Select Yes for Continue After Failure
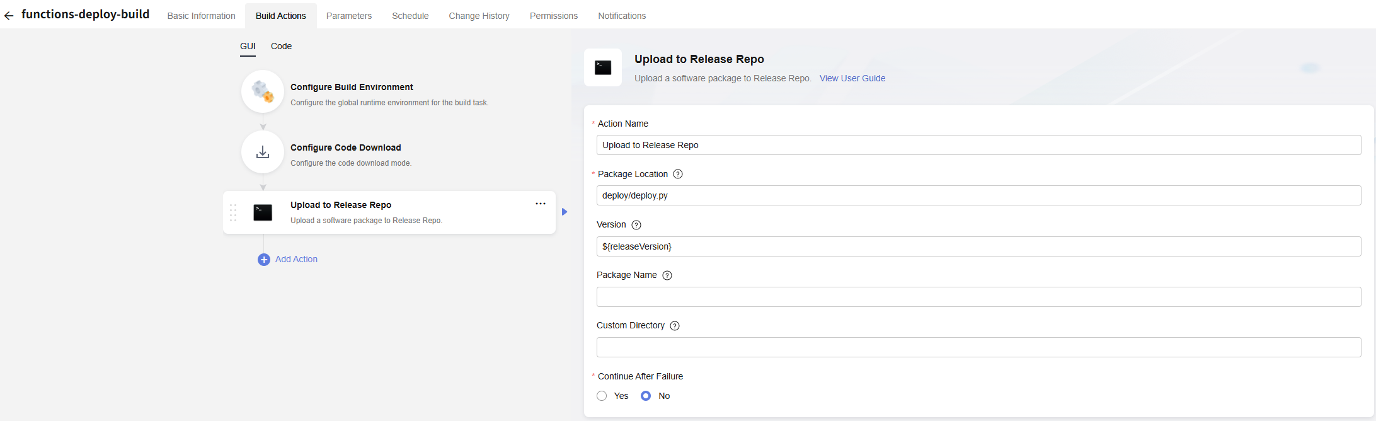The height and width of the screenshot is (421, 1376). pyautogui.click(x=602, y=396)
